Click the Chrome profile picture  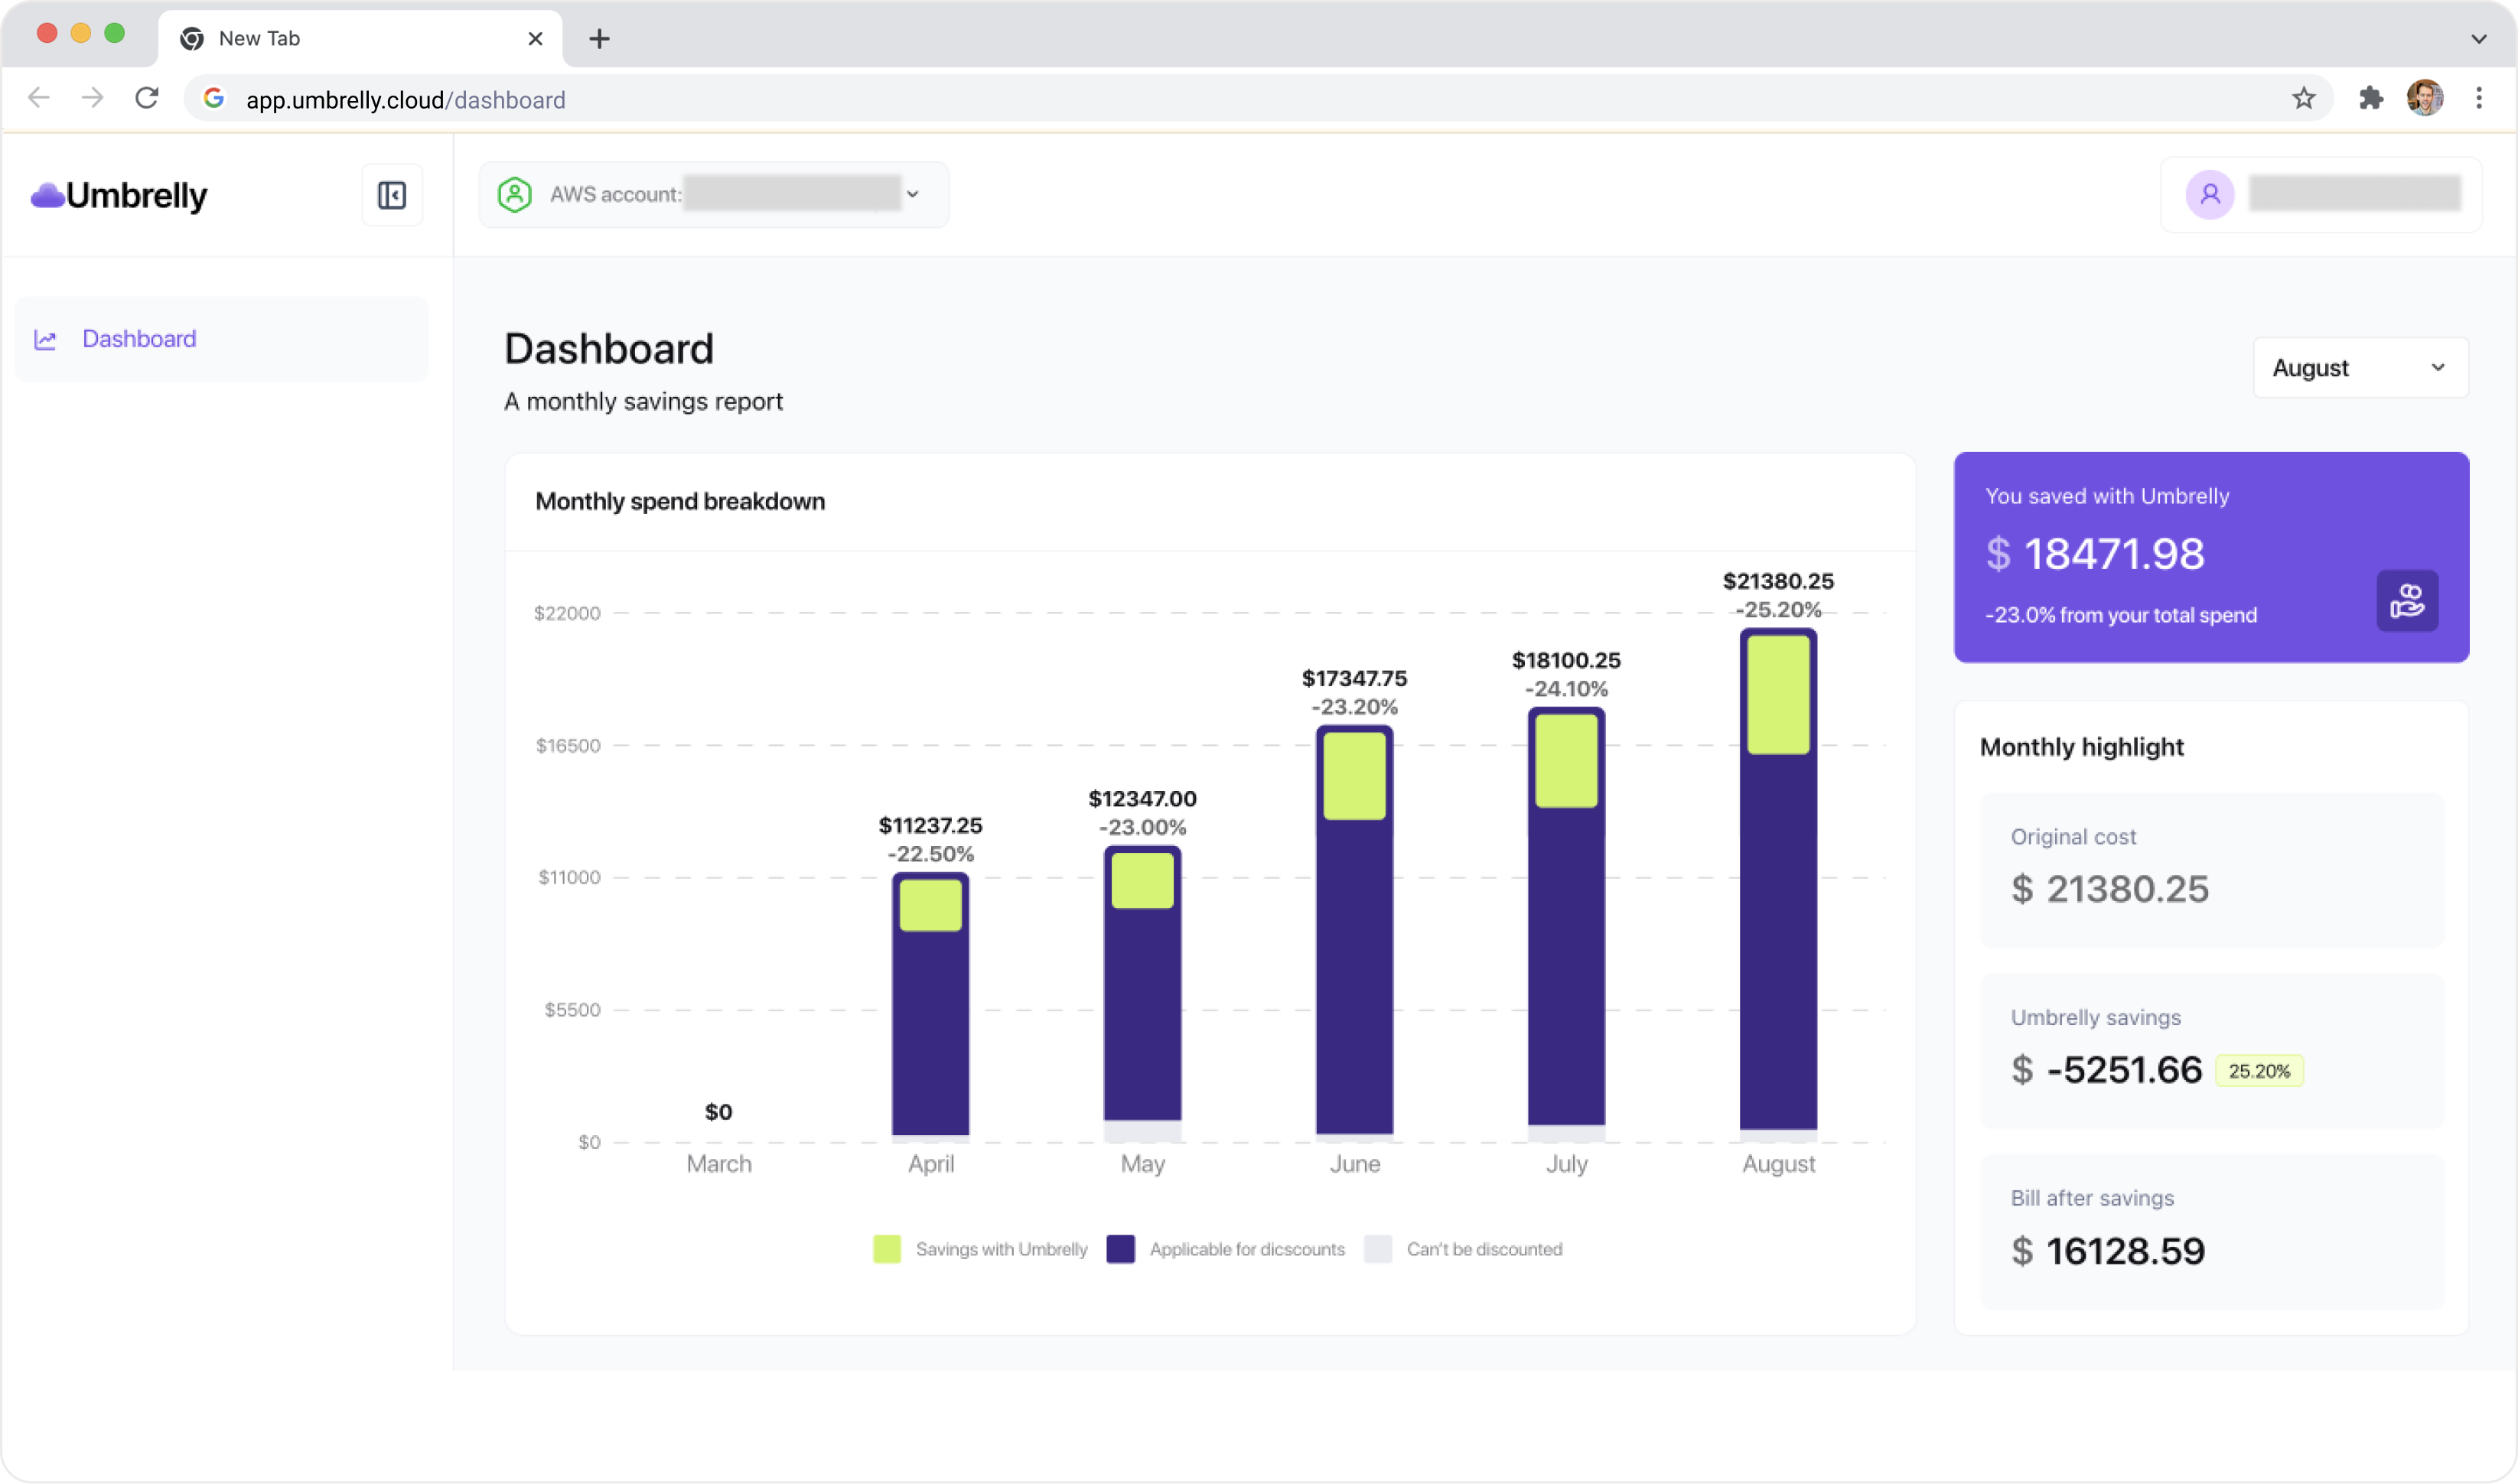click(x=2424, y=98)
